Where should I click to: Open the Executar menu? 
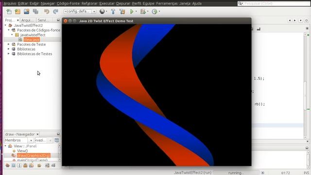click(x=107, y=3)
